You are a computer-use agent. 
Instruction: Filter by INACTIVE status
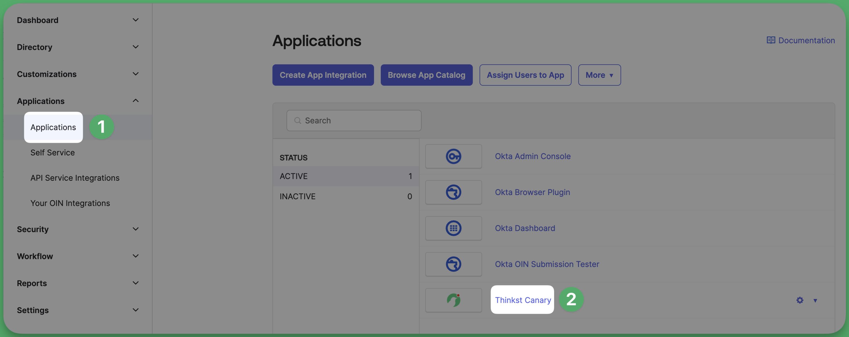coord(346,196)
